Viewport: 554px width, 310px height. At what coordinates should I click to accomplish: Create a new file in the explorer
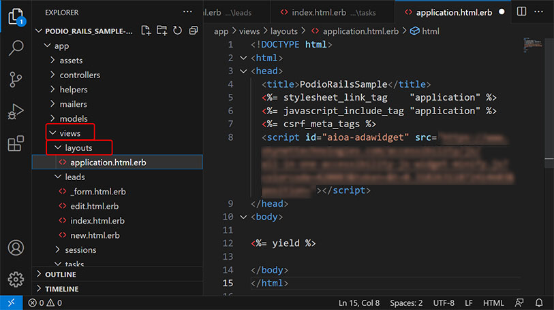coord(146,31)
